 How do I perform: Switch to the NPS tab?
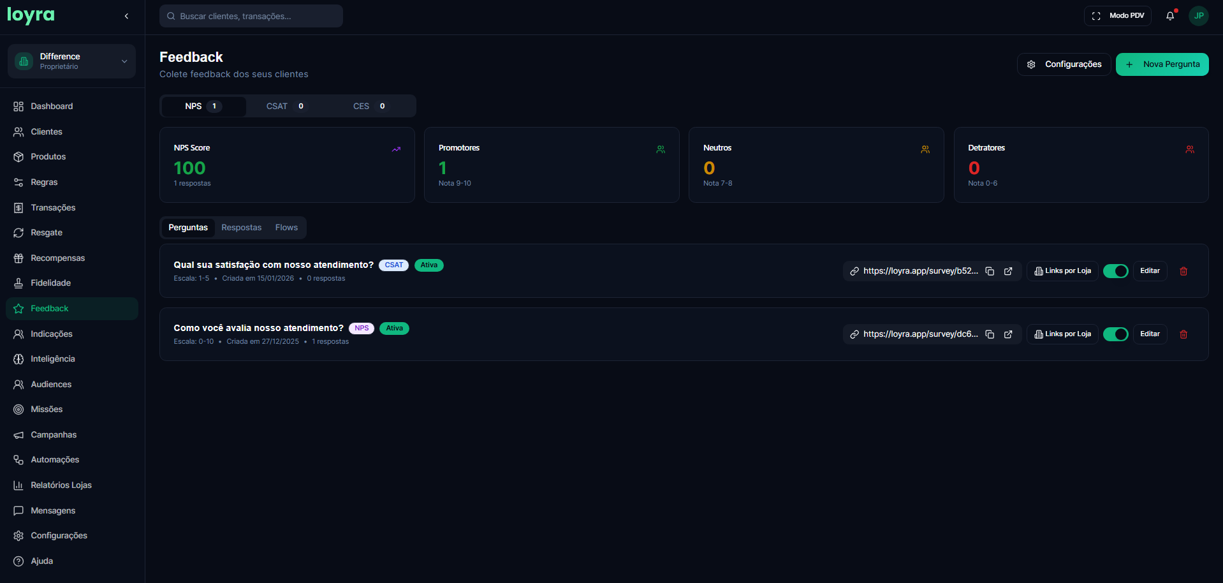click(203, 107)
